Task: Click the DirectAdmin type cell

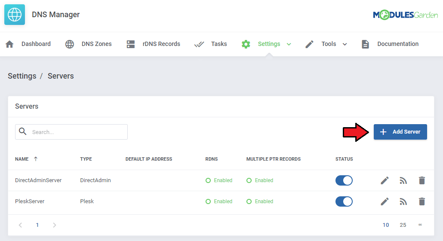Action: coord(95,180)
